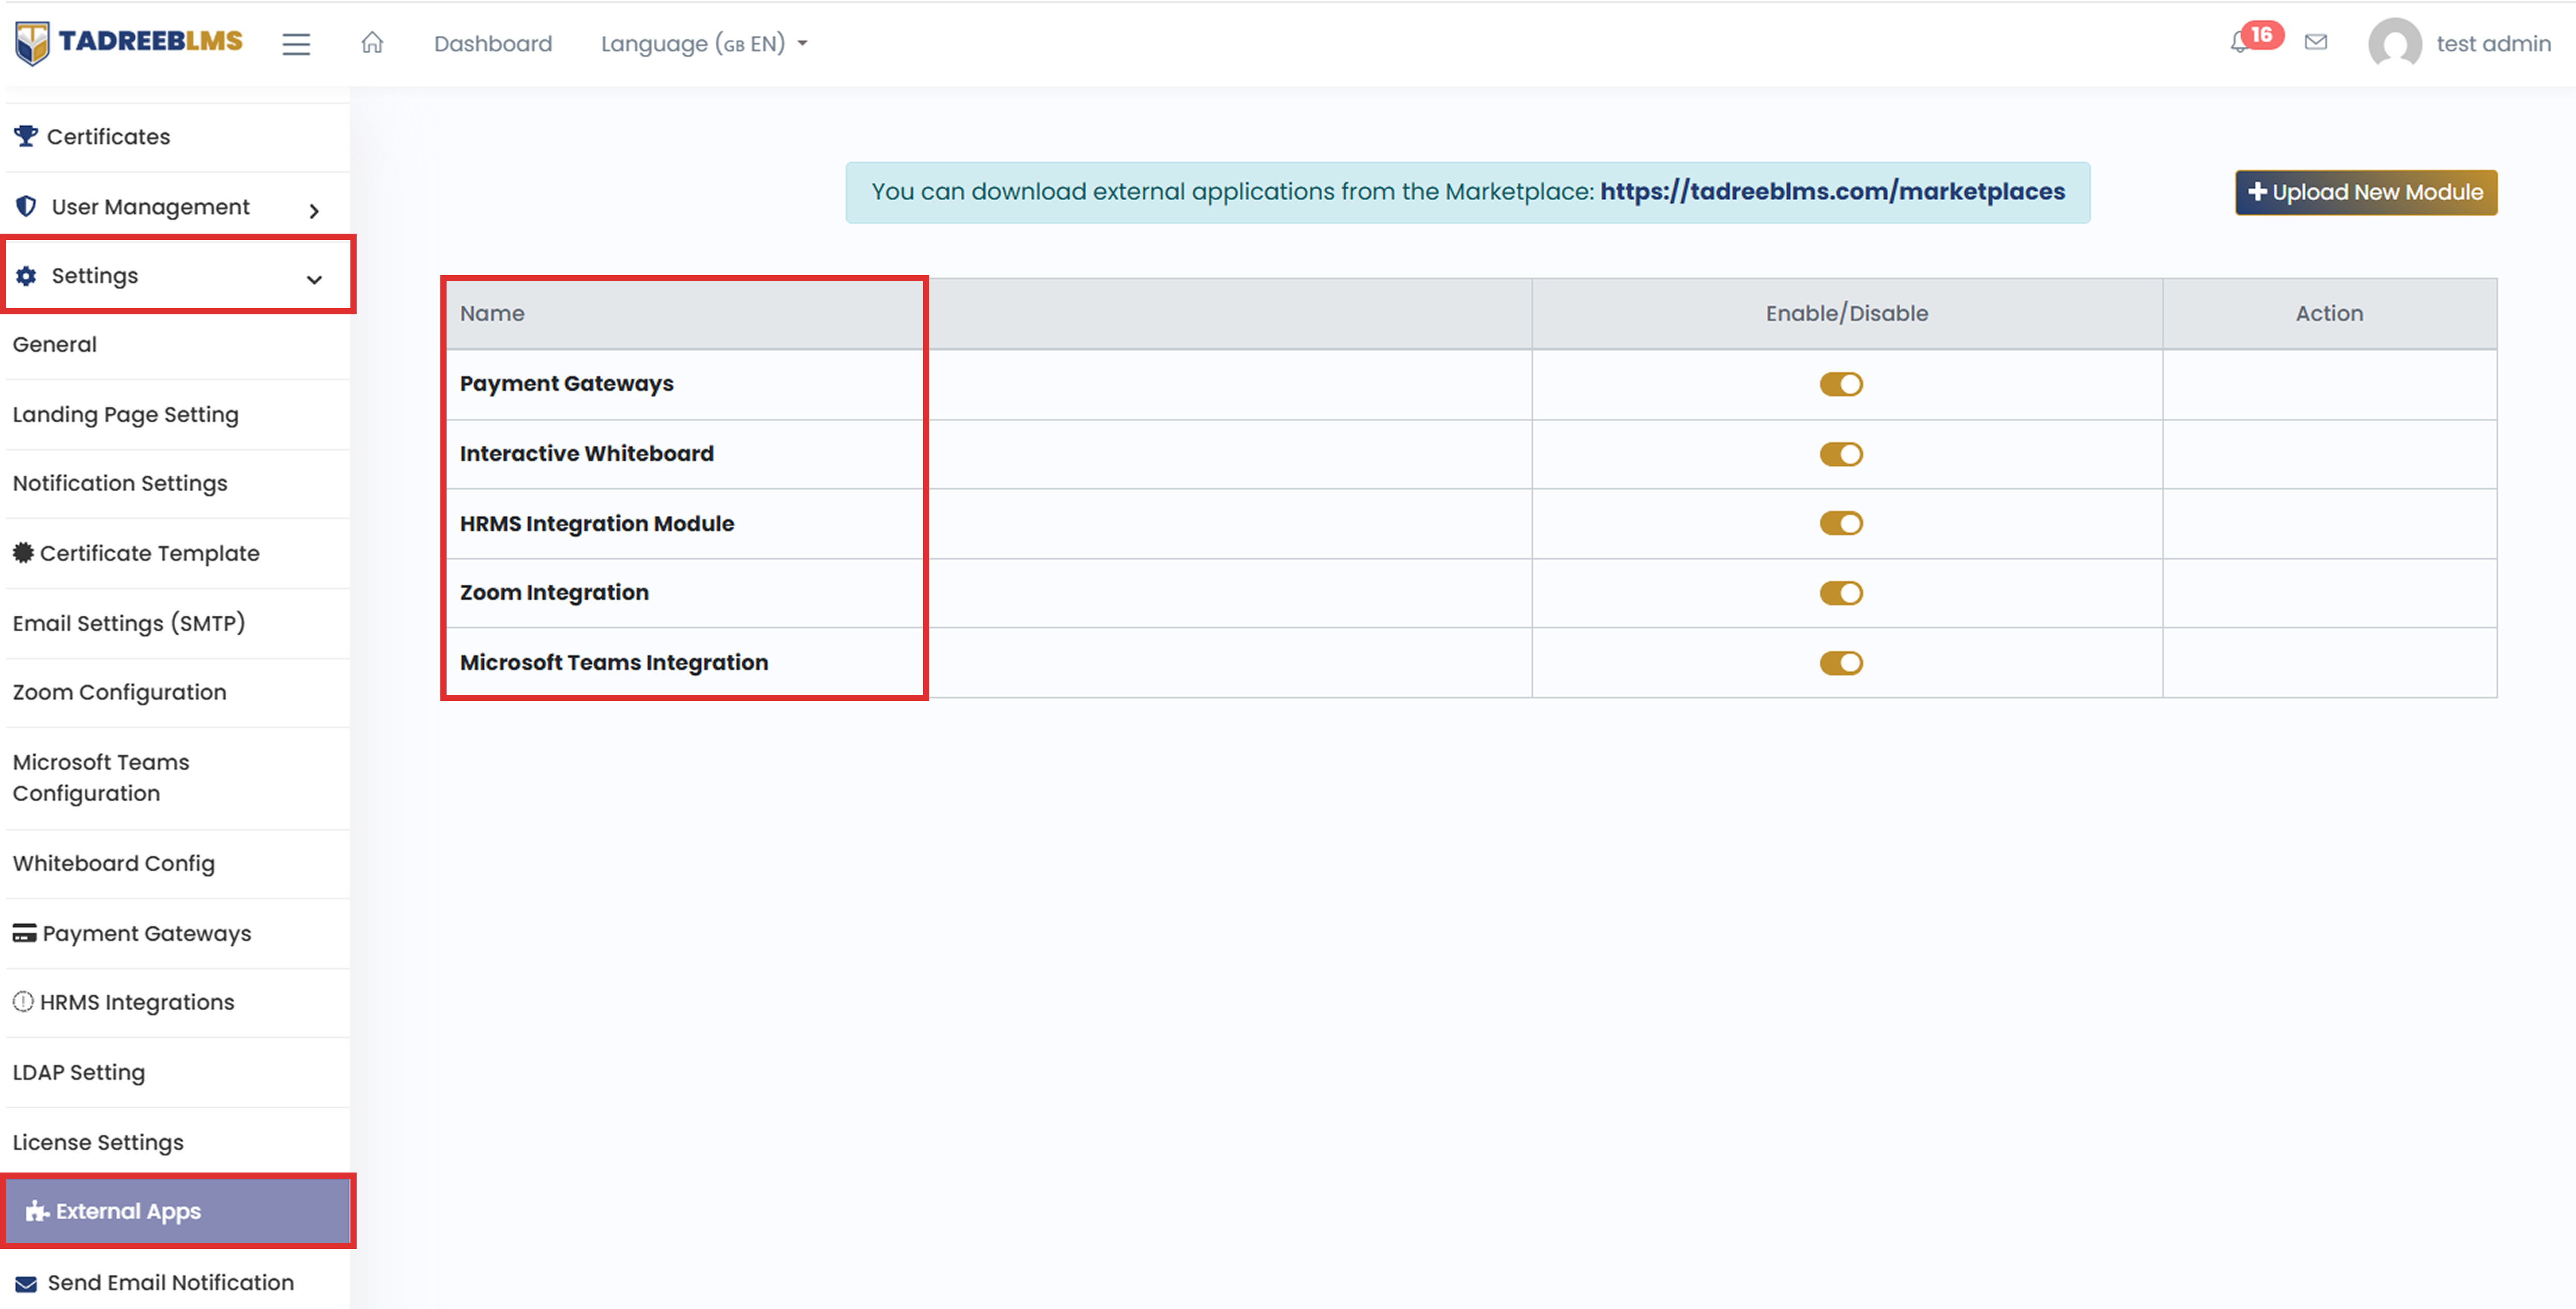Expand the User Management chevron

[314, 210]
